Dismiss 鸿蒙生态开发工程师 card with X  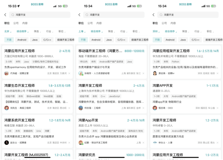click(69, 108)
